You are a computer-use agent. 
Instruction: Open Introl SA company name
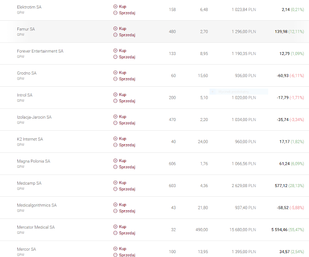tap(25, 95)
